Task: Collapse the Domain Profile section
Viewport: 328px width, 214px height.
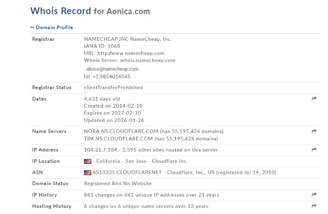Action: [x=52, y=27]
